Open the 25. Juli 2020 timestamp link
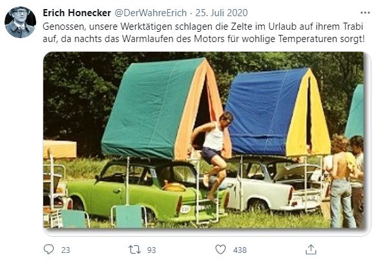Image resolution: width=374 pixels, height=262 pixels. (x=222, y=13)
